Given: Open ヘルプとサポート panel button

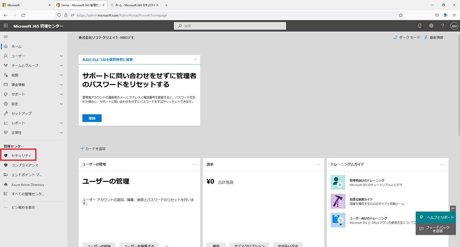Looking at the screenshot, I should click(436, 217).
